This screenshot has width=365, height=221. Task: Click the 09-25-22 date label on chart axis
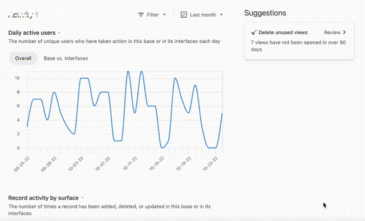(x=22, y=164)
